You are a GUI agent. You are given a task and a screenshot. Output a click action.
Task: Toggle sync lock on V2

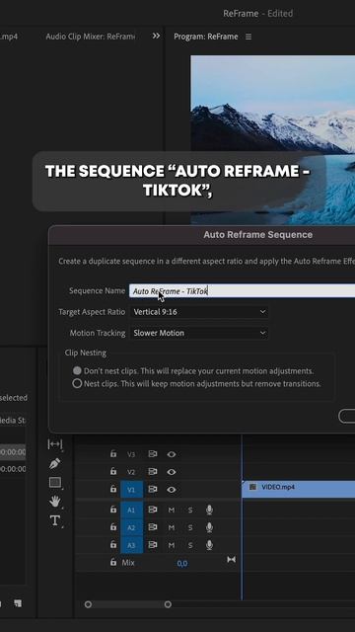[x=153, y=472]
